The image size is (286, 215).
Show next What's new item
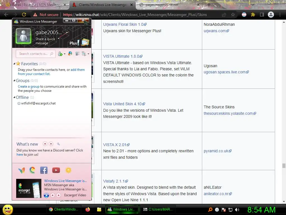[51, 144]
